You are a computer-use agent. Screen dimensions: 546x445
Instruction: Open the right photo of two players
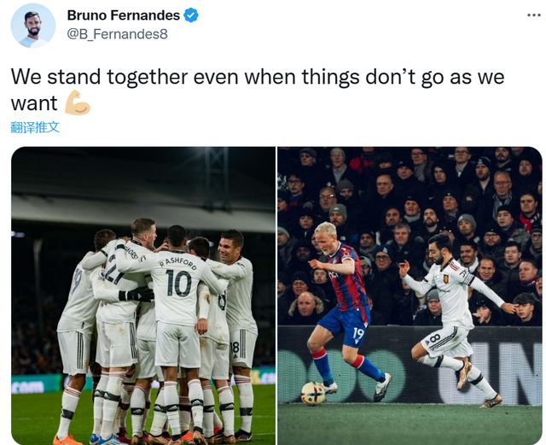409,296
